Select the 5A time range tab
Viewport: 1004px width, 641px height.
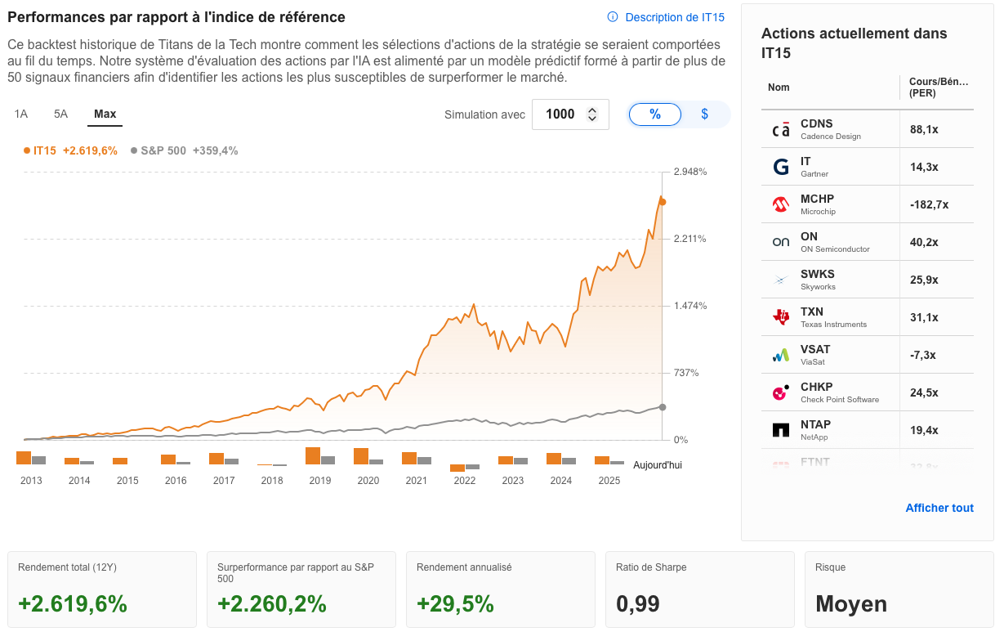pos(60,114)
